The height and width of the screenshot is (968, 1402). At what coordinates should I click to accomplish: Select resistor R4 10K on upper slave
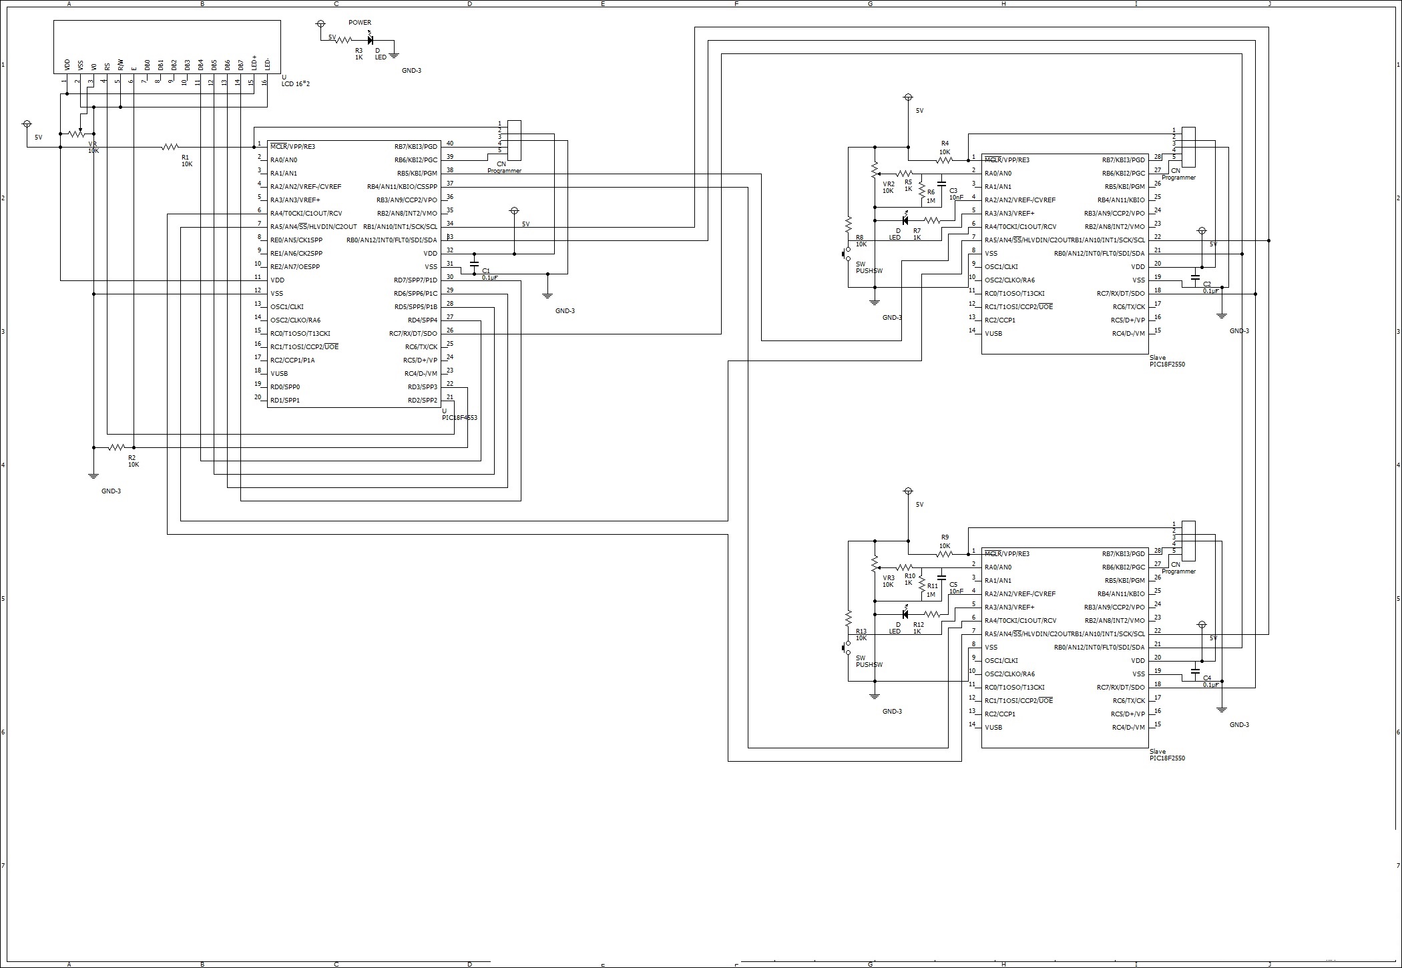point(945,160)
